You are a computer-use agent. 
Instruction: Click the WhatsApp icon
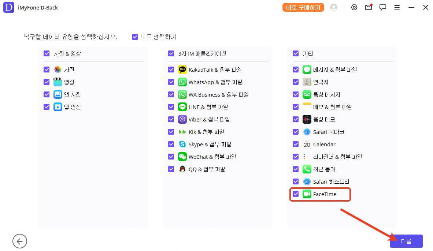click(182, 82)
